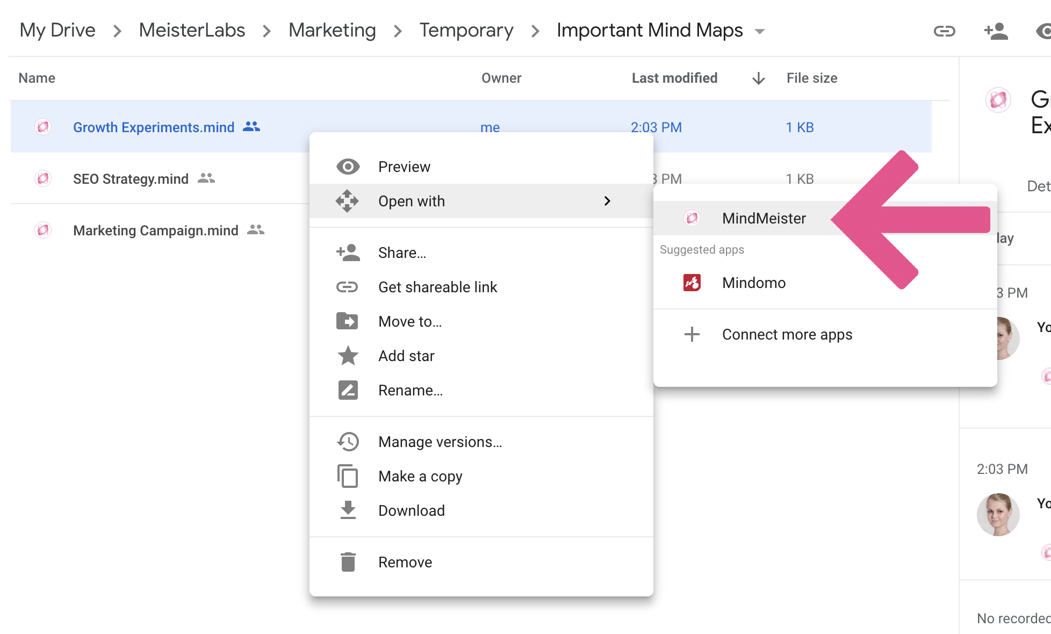Screen dimensions: 1051x634
Task: Click the MindMeister app icon in submenu
Action: click(692, 218)
